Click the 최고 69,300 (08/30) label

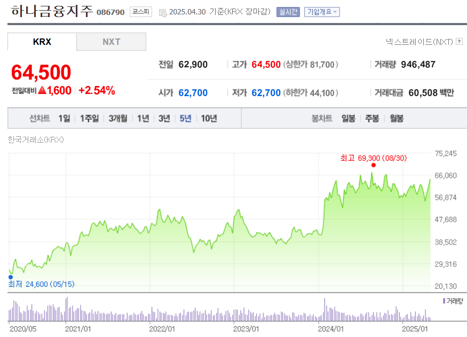click(x=374, y=158)
